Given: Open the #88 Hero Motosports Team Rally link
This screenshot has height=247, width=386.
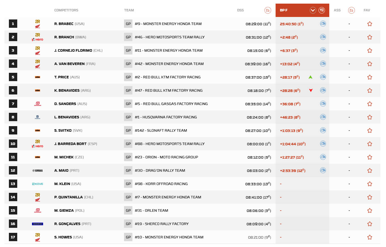Looking at the screenshot, I should click(x=170, y=144).
